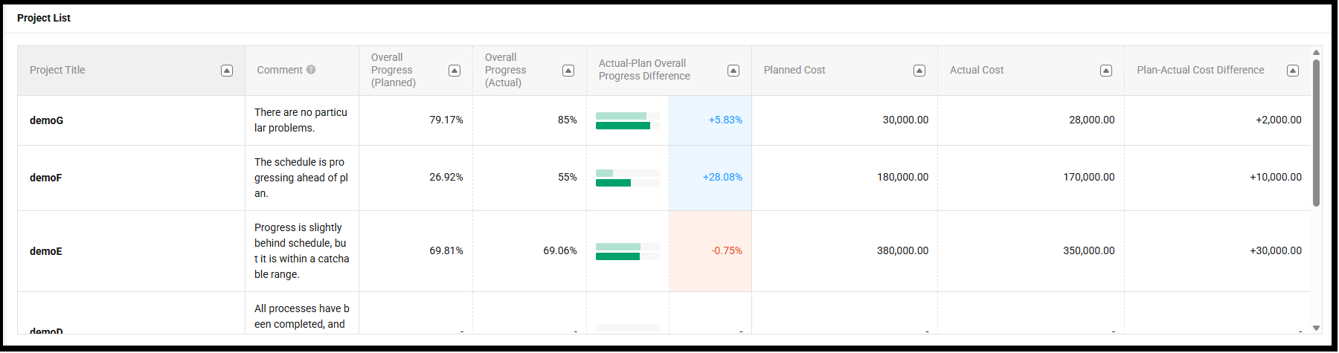Image resolution: width=1339 pixels, height=353 pixels.
Task: Open the demoG project link
Action: [46, 120]
